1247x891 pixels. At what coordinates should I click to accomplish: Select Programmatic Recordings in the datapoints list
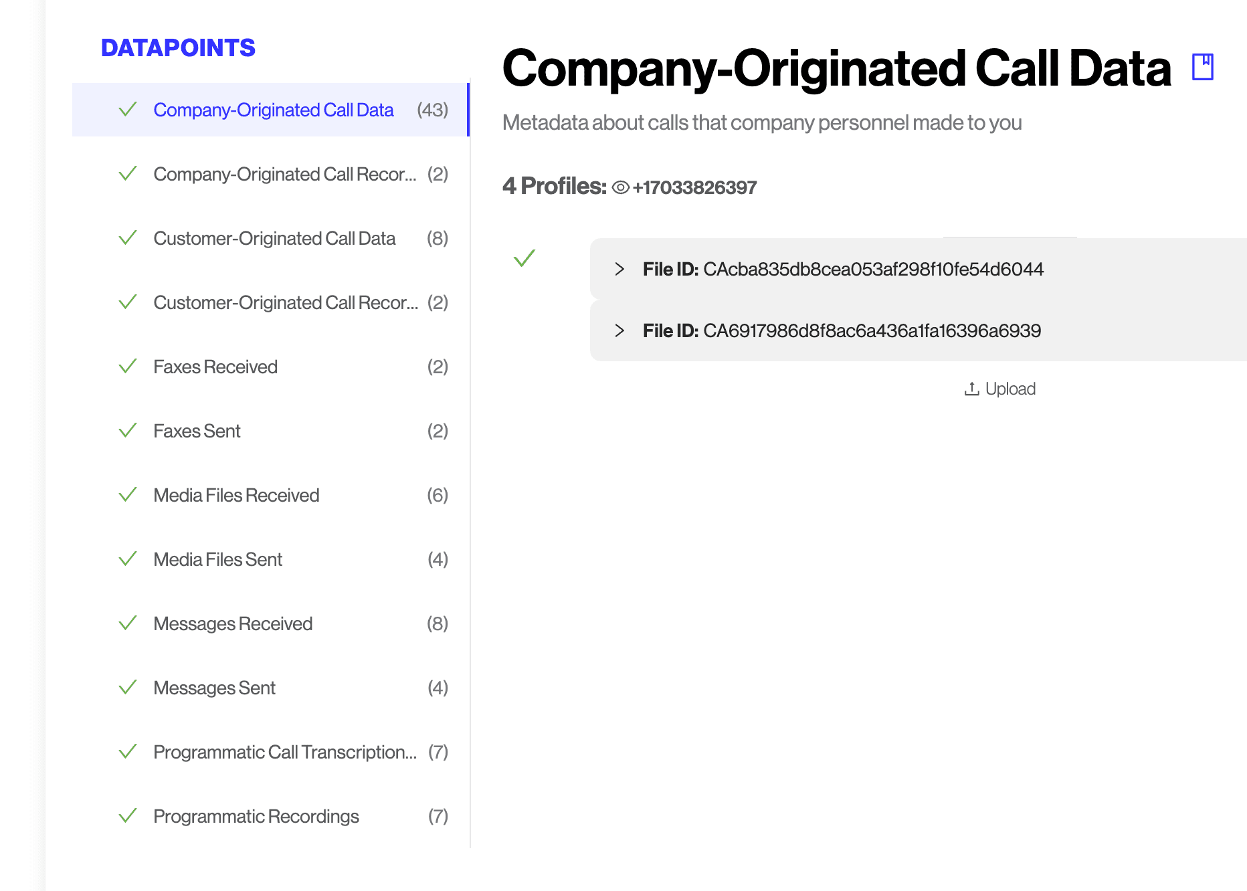pyautogui.click(x=256, y=816)
